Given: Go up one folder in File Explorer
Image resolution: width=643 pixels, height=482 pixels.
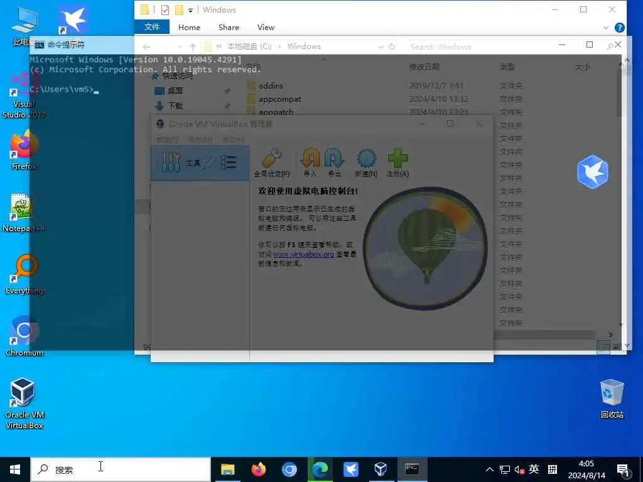Looking at the screenshot, I should tap(192, 46).
